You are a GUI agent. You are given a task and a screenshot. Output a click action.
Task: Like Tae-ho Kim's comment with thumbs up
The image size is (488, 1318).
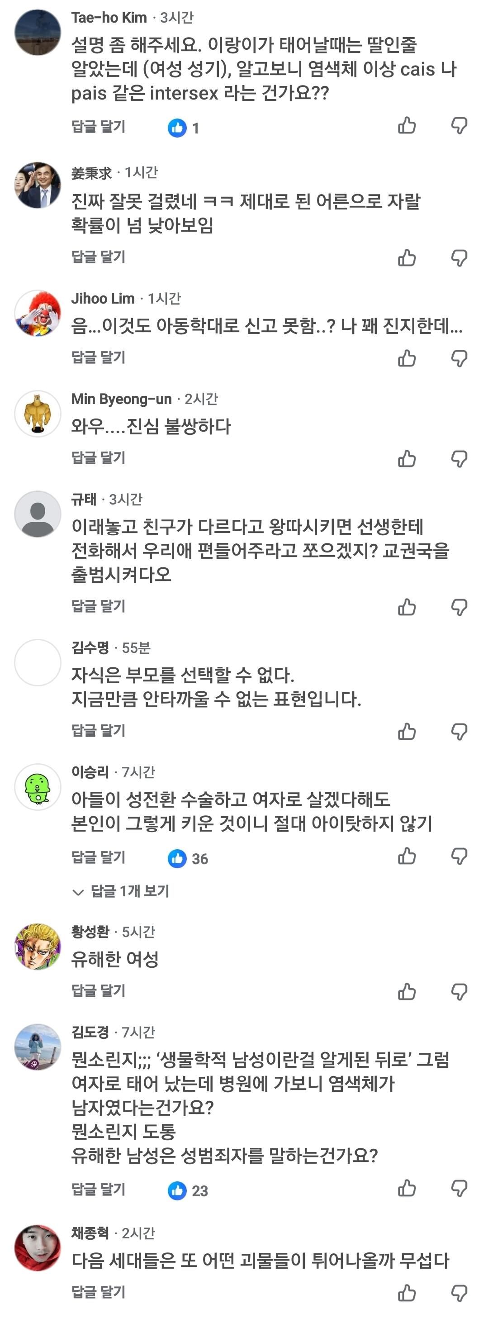[407, 125]
